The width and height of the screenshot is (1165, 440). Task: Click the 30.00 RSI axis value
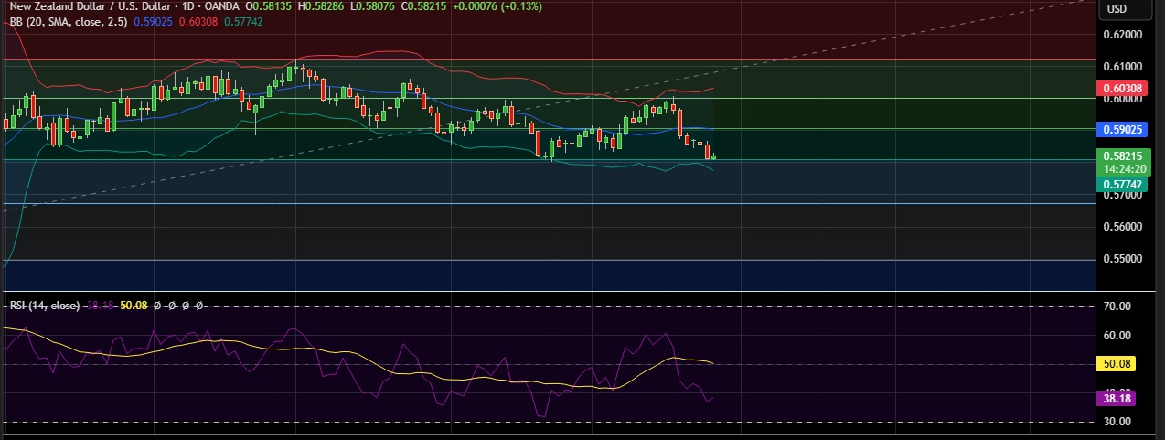coord(1119,422)
